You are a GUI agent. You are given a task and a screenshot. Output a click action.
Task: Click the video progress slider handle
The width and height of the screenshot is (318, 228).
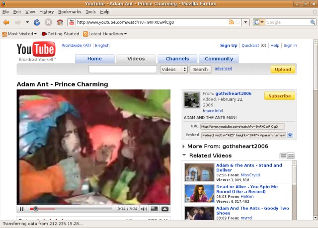coord(35,209)
